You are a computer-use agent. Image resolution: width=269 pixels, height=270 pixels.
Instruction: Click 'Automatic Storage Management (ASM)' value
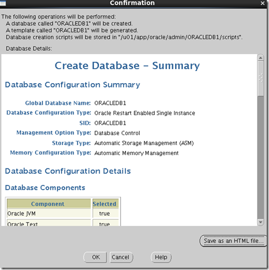pos(144,143)
